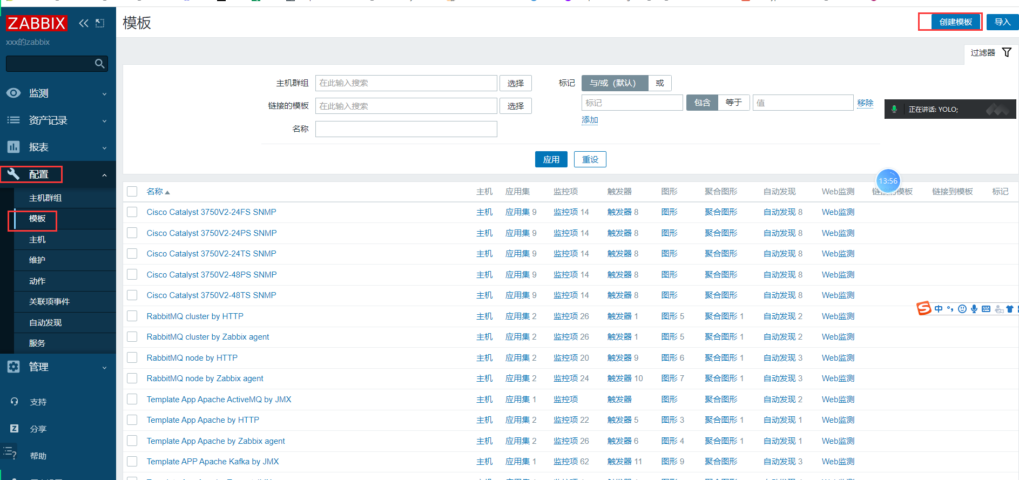Image resolution: width=1019 pixels, height=480 pixels.
Task: Open Support via headset icon
Action: [15, 402]
